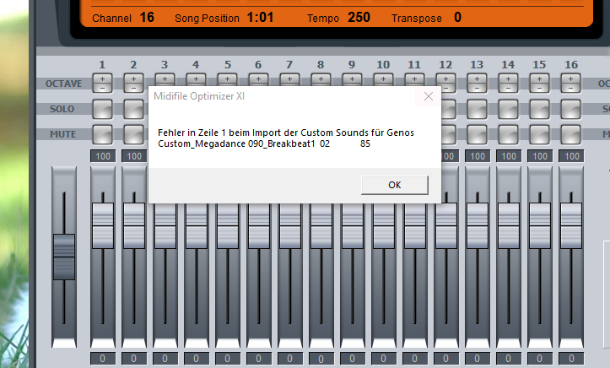Screen dimensions: 610x368
Task: Mute channel 1
Action: [x=102, y=133]
